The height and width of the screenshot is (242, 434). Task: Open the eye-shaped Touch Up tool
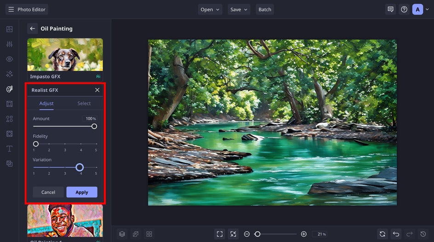9,59
